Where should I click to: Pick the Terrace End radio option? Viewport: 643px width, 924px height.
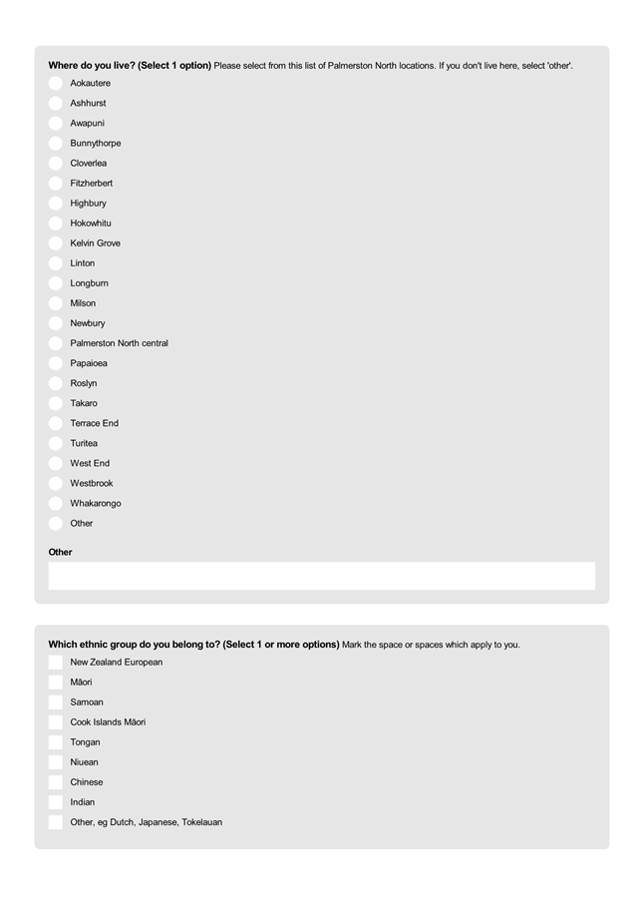[x=56, y=423]
